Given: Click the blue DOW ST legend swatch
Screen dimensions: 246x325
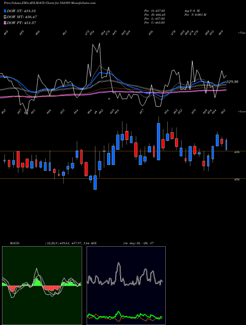Looking at the screenshot, I should [x=5, y=11].
